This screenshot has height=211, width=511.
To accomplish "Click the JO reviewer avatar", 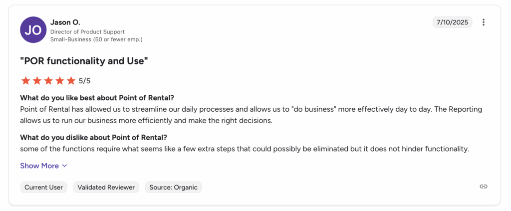I will pyautogui.click(x=33, y=30).
